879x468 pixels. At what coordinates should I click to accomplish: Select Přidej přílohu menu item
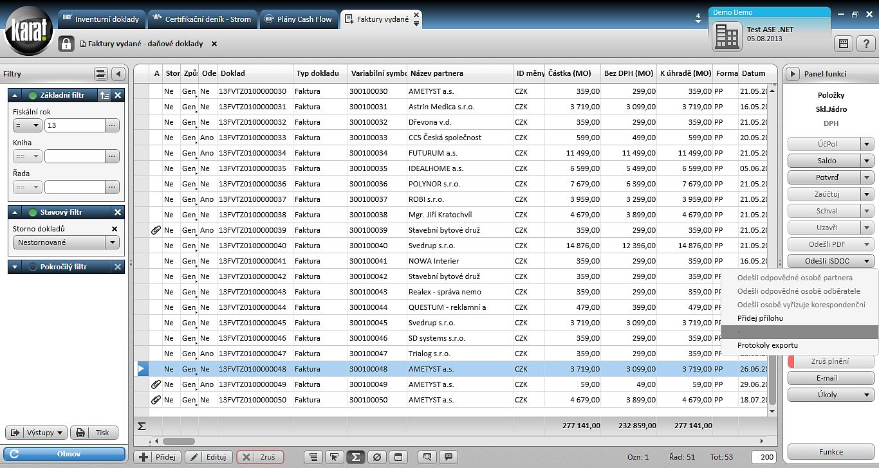click(760, 318)
